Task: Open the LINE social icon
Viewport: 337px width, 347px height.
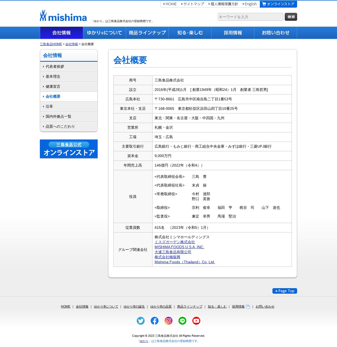Action: point(182,321)
